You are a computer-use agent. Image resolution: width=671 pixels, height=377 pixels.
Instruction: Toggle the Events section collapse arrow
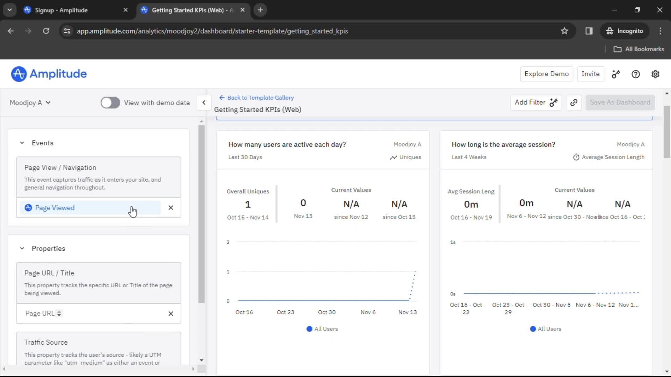click(22, 143)
